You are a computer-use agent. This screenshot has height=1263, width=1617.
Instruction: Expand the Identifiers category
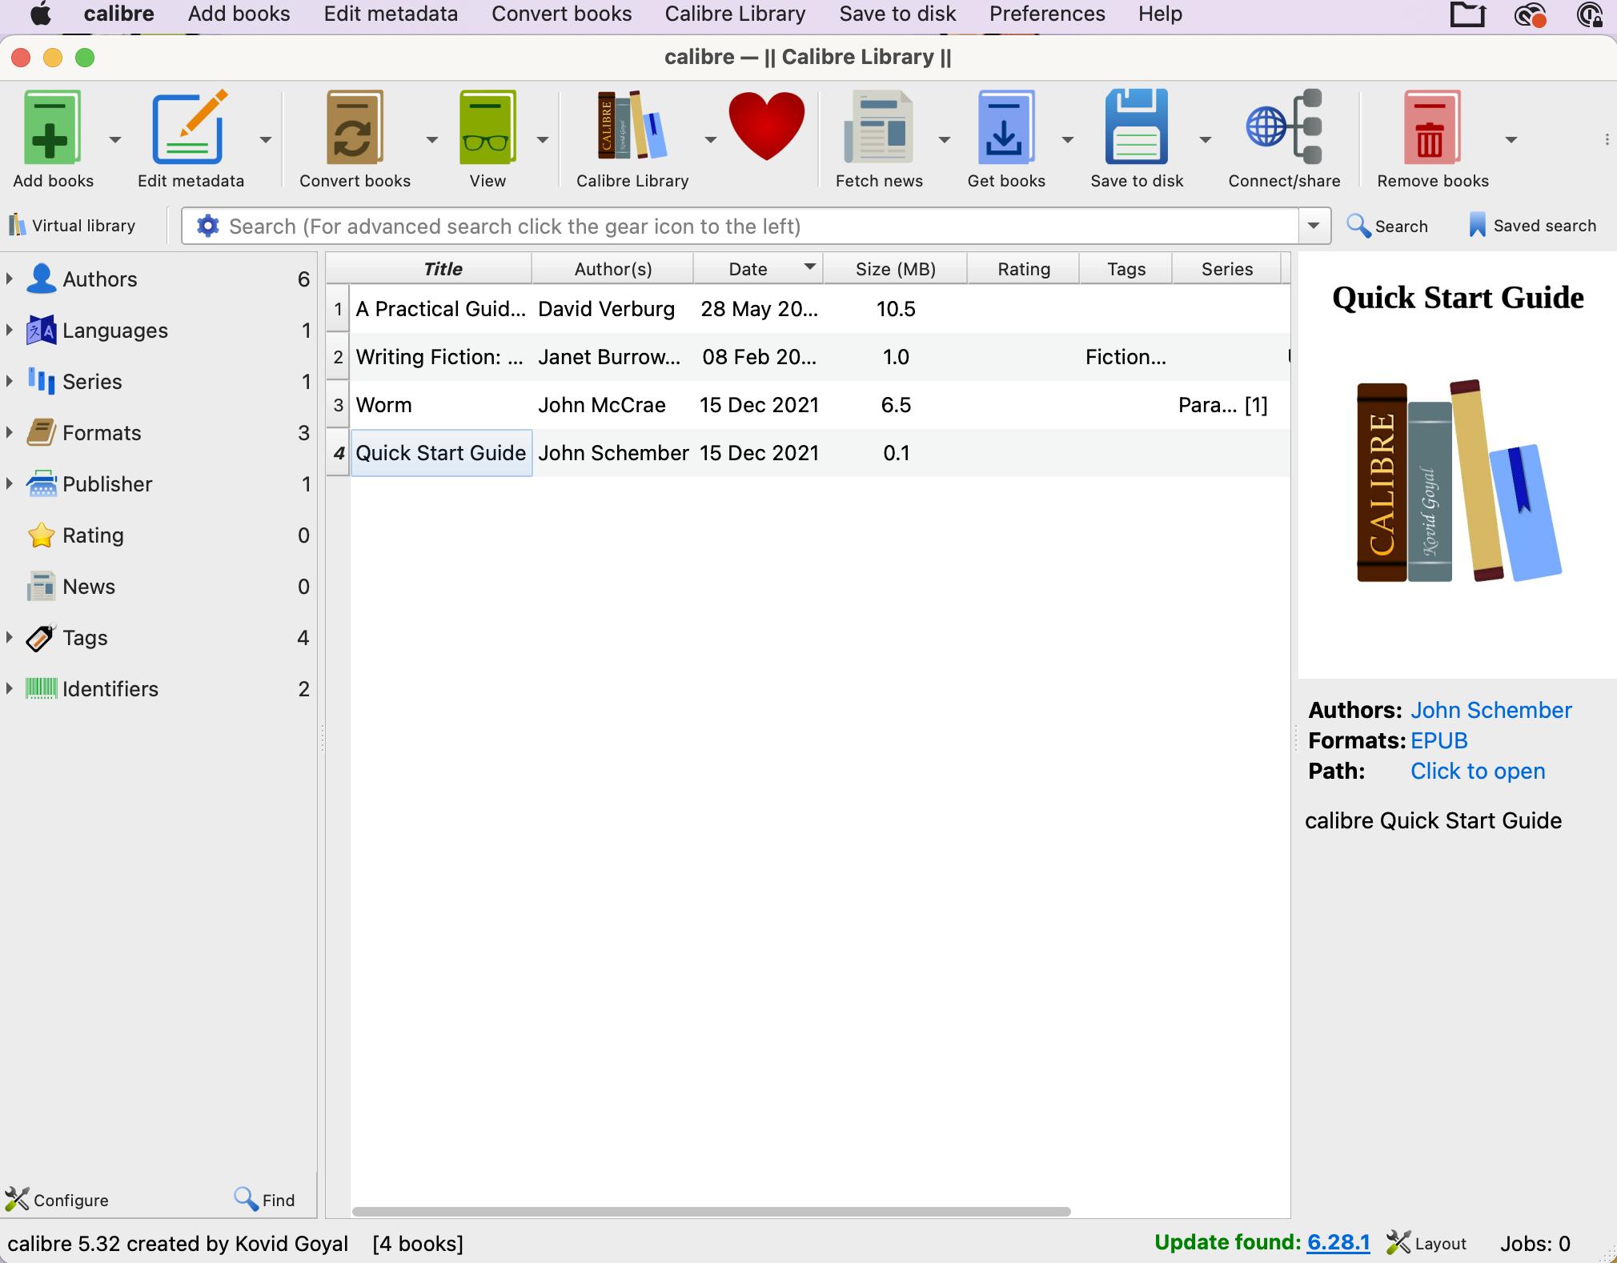tap(10, 688)
